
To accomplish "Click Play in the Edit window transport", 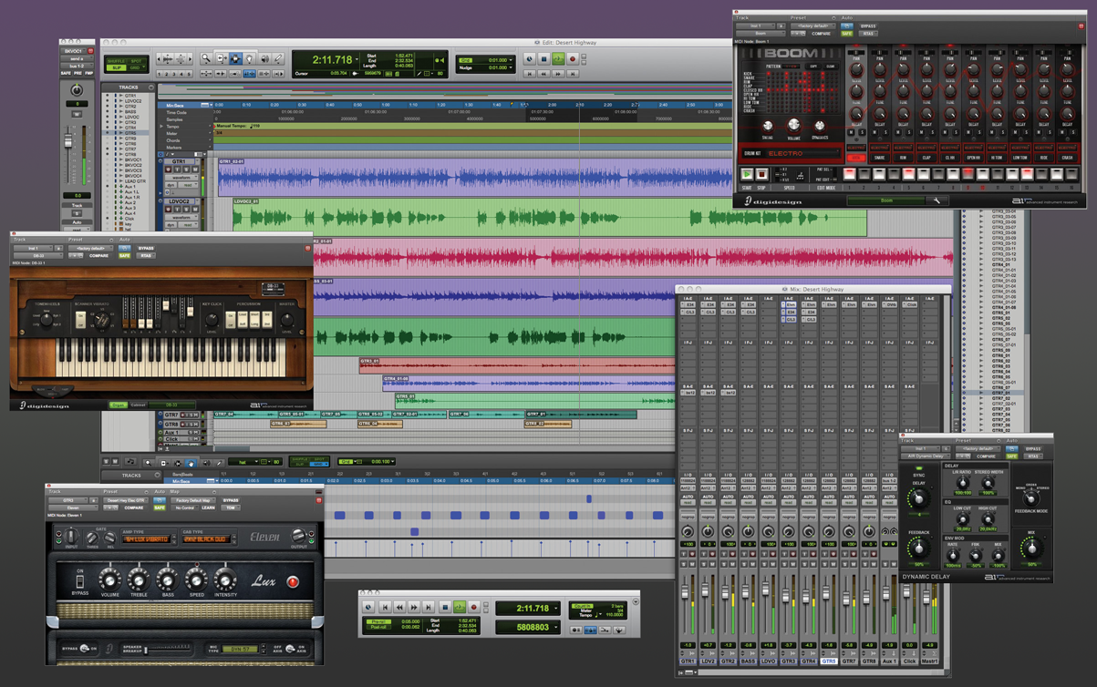I will coord(558,59).
